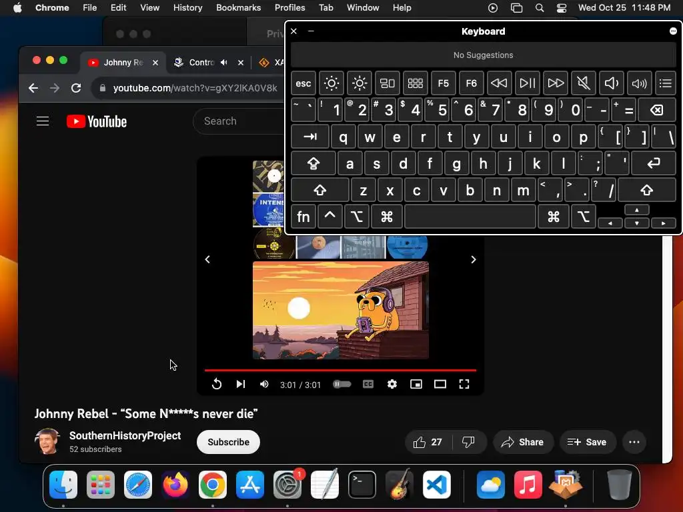Toggle the control key on keyboard
This screenshot has height=512, width=683.
[329, 217]
